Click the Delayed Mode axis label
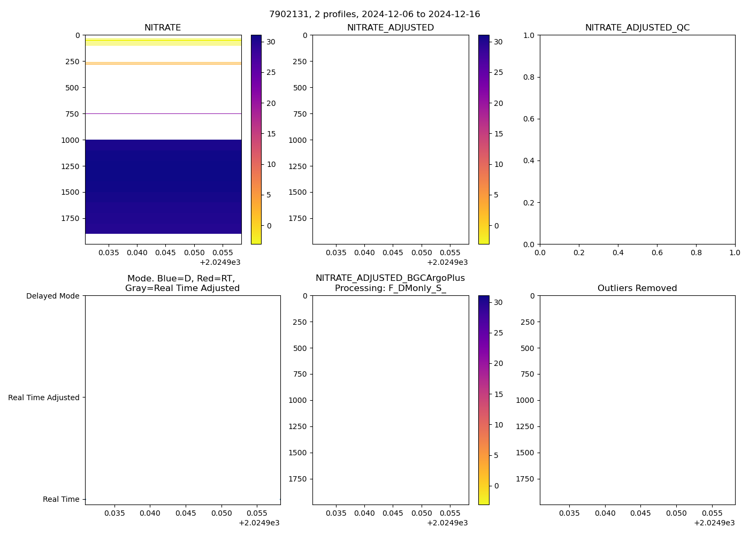 (x=52, y=296)
